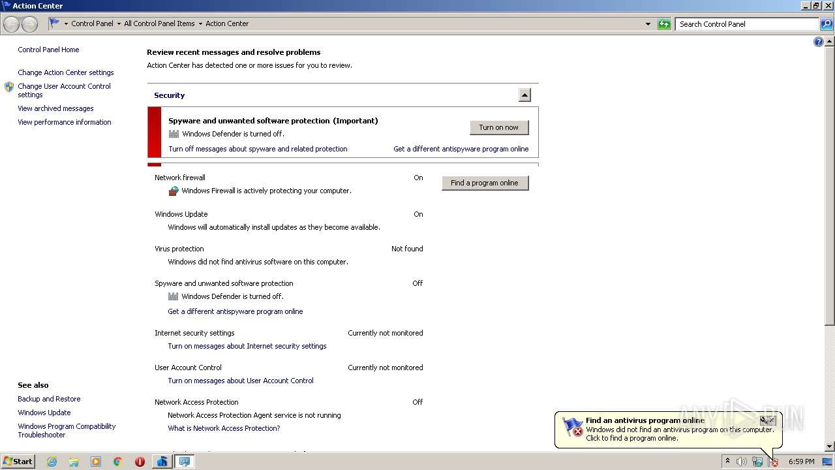Open Google Chrome from the taskbar
The height and width of the screenshot is (470, 835).
[118, 462]
